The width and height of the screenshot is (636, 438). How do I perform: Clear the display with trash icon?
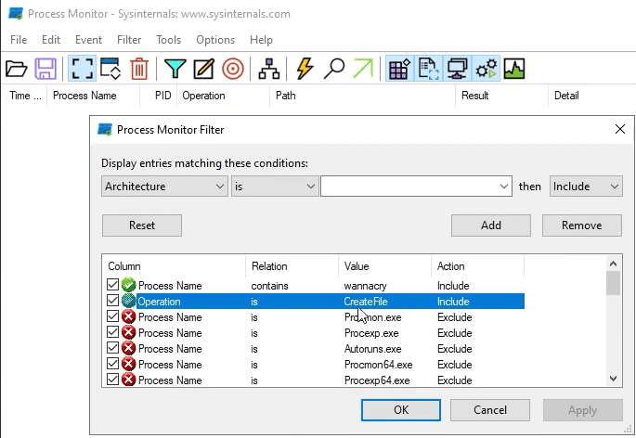pyautogui.click(x=139, y=68)
